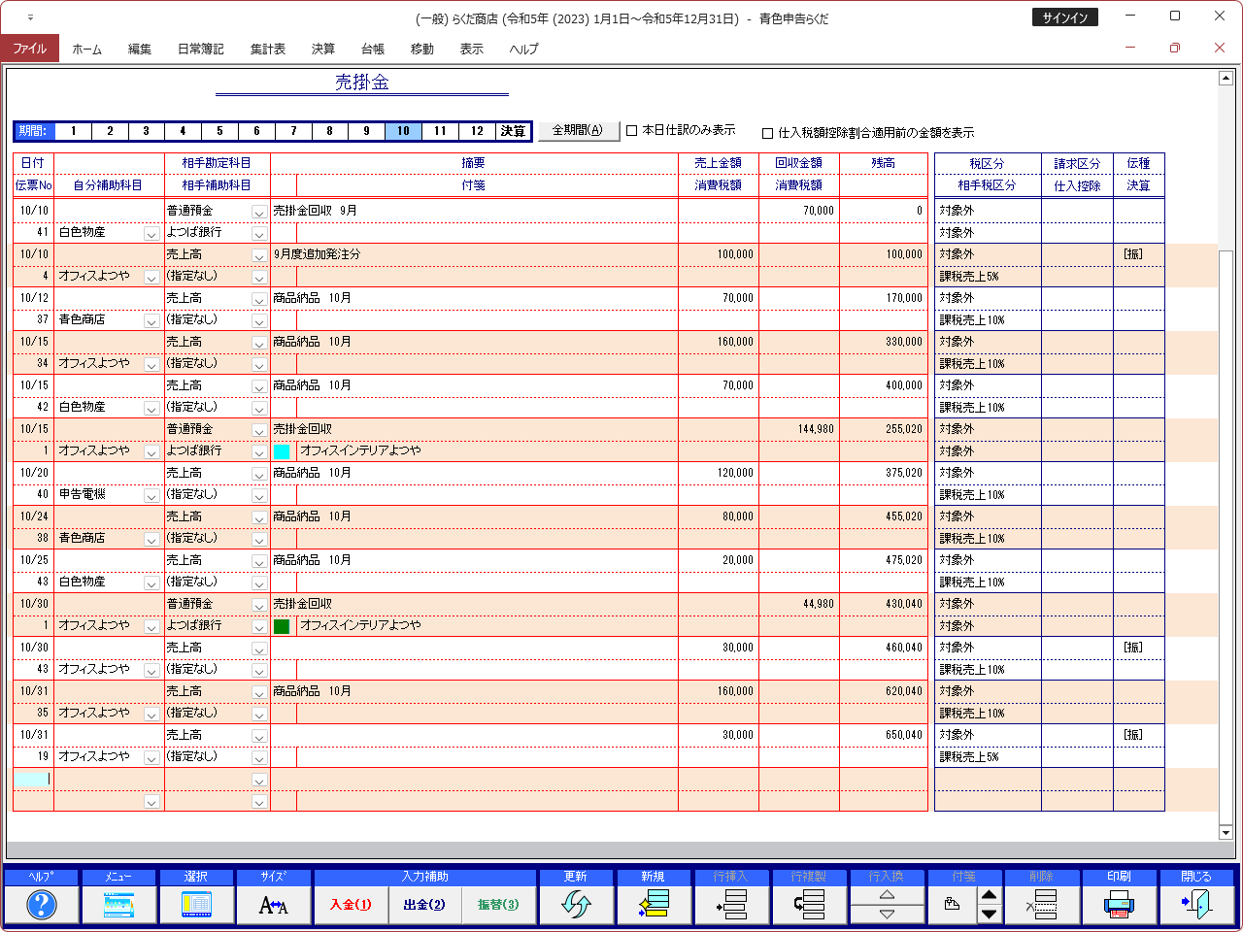The image size is (1243, 932).
Task: Click the 削除 delete row icon
Action: point(1042,905)
